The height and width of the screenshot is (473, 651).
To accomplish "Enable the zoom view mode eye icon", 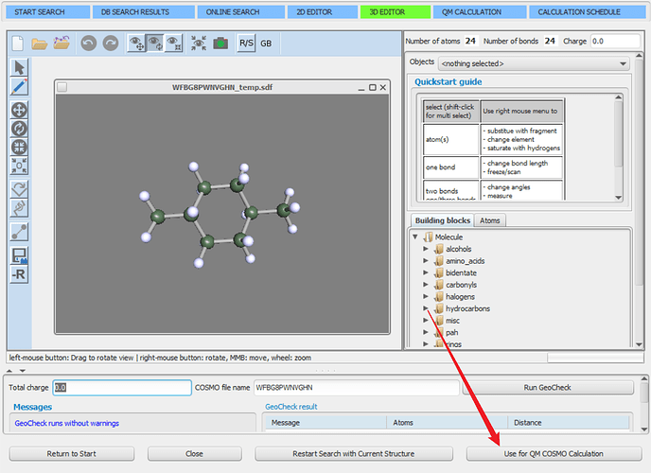I will pyautogui.click(x=173, y=44).
